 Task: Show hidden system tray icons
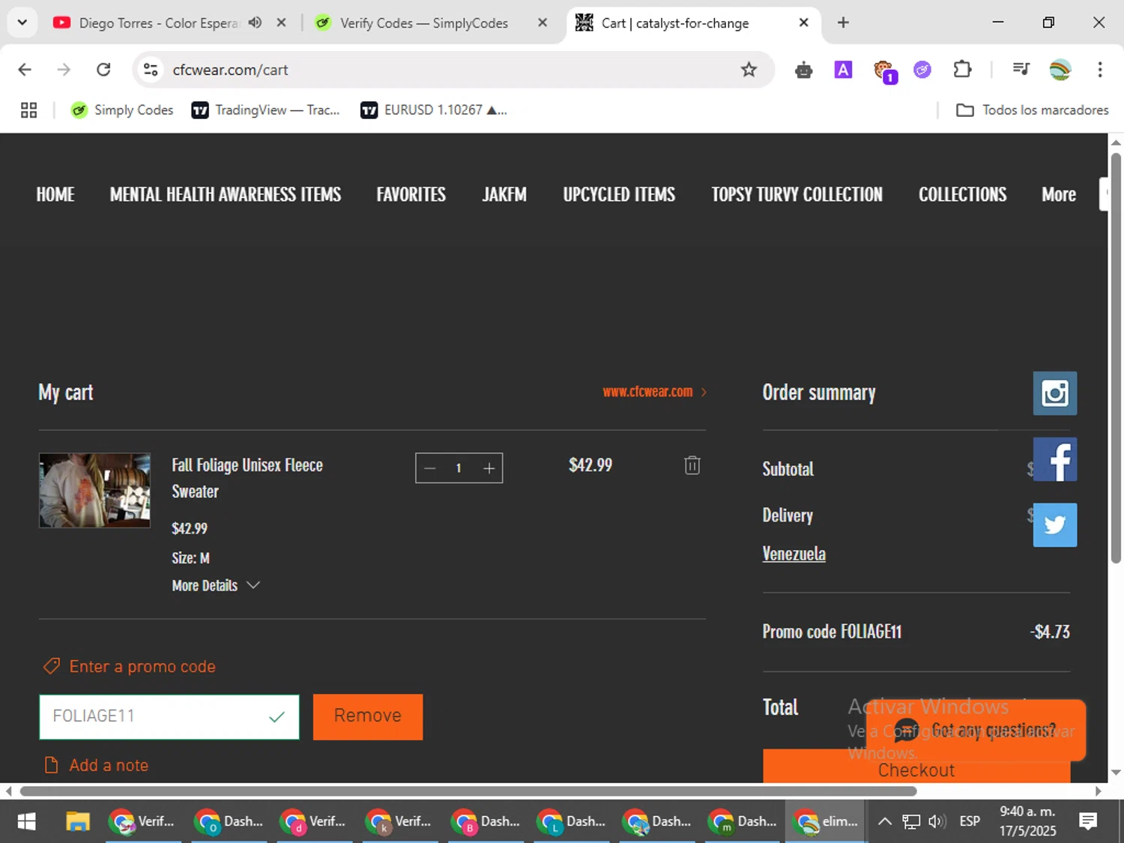click(x=885, y=821)
